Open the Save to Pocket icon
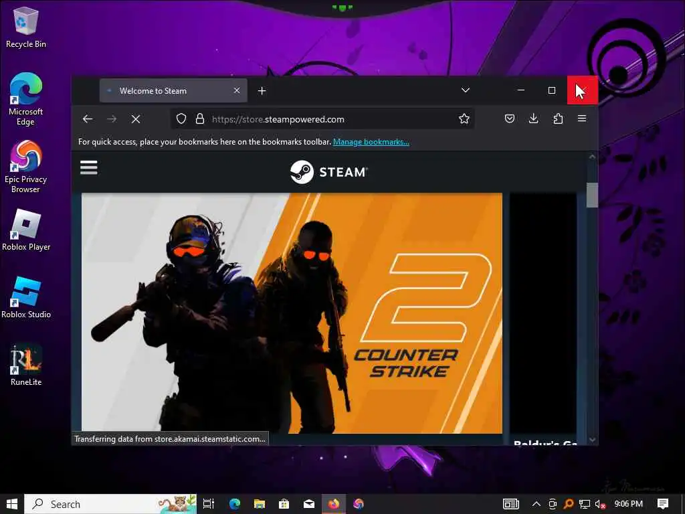This screenshot has height=514, width=685. pyautogui.click(x=509, y=118)
